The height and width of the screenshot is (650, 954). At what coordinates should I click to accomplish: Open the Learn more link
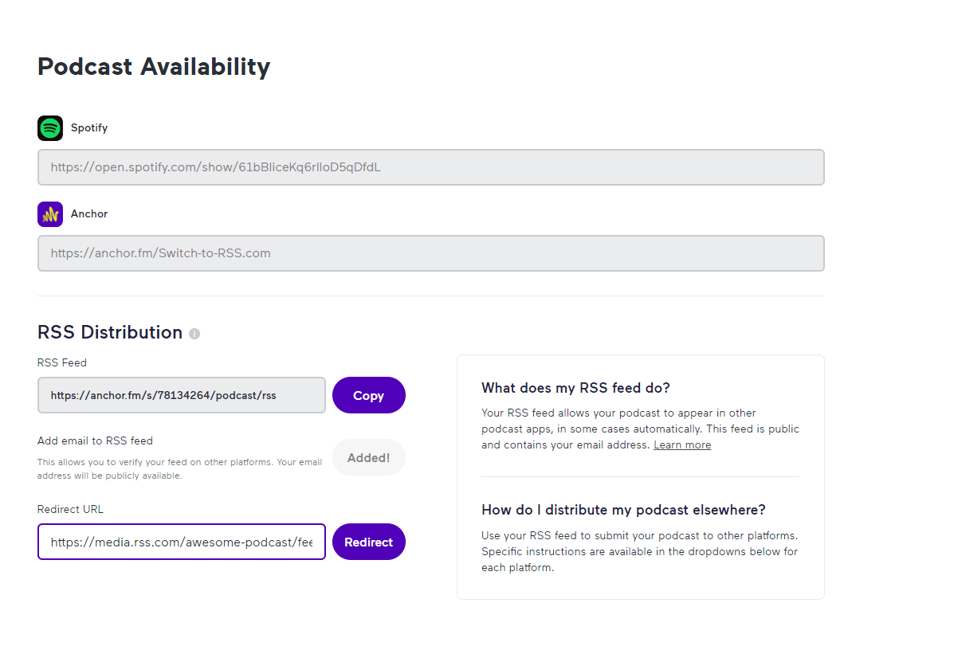(682, 445)
